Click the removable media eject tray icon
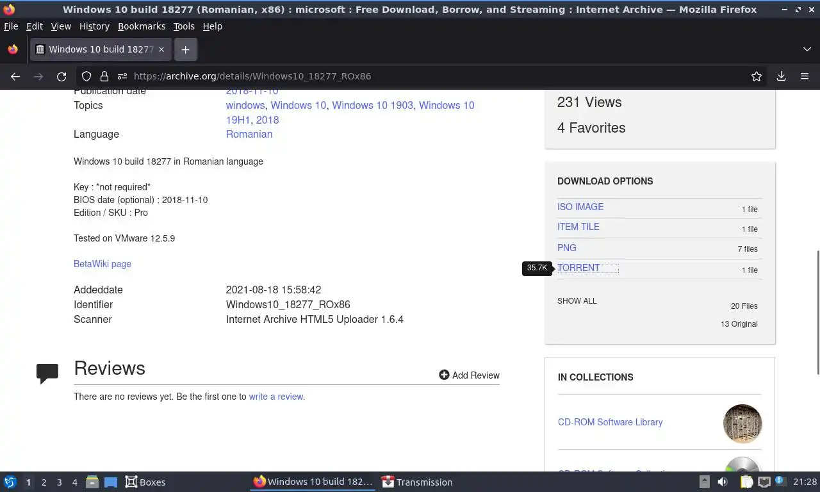This screenshot has width=820, height=492. (x=705, y=482)
